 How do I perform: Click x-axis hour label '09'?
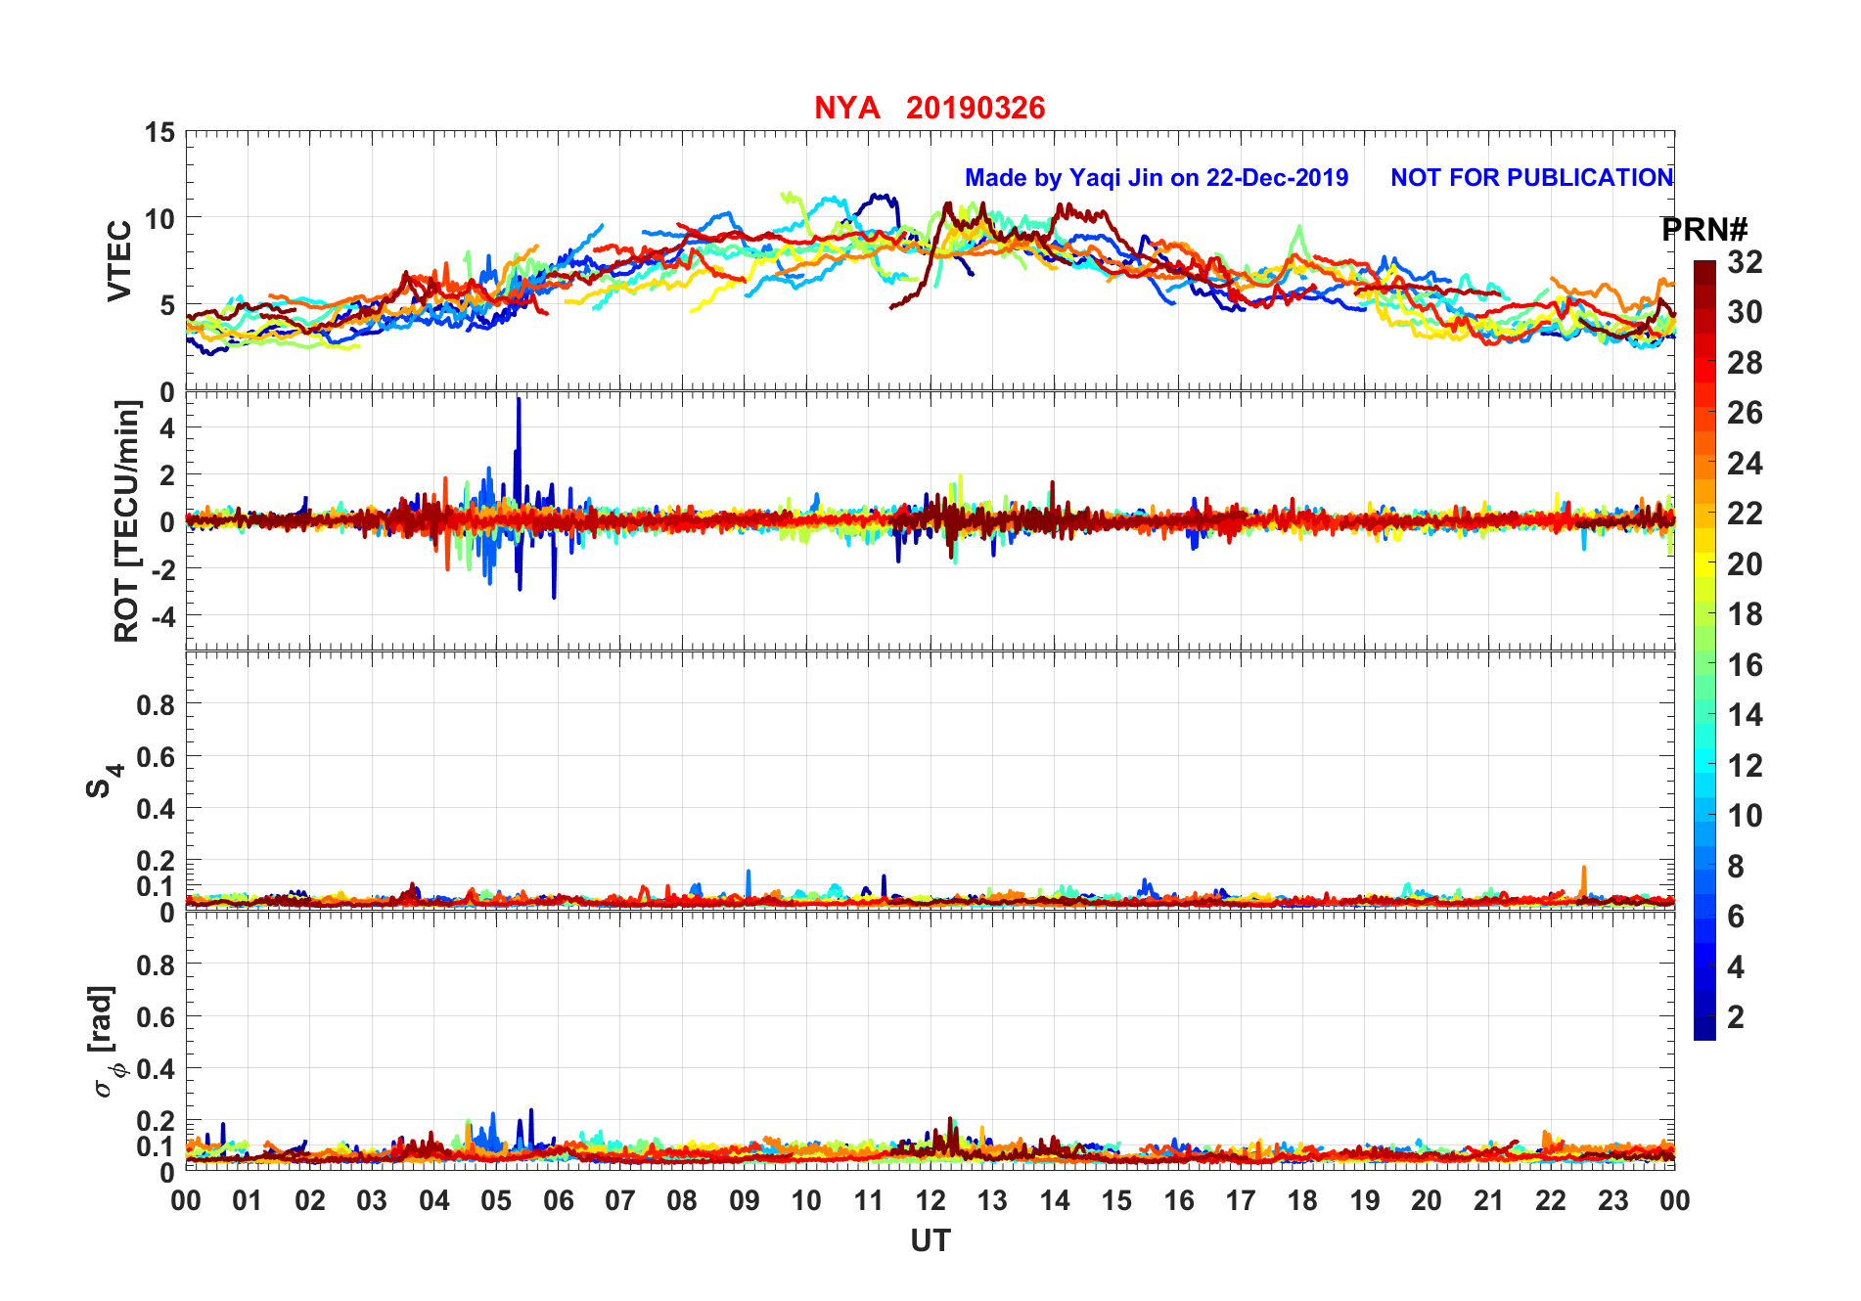coord(745,1200)
